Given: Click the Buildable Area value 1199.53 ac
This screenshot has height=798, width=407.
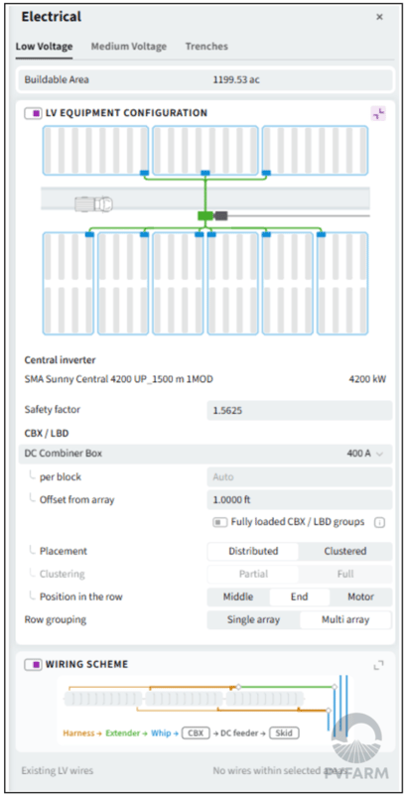Looking at the screenshot, I should point(236,80).
